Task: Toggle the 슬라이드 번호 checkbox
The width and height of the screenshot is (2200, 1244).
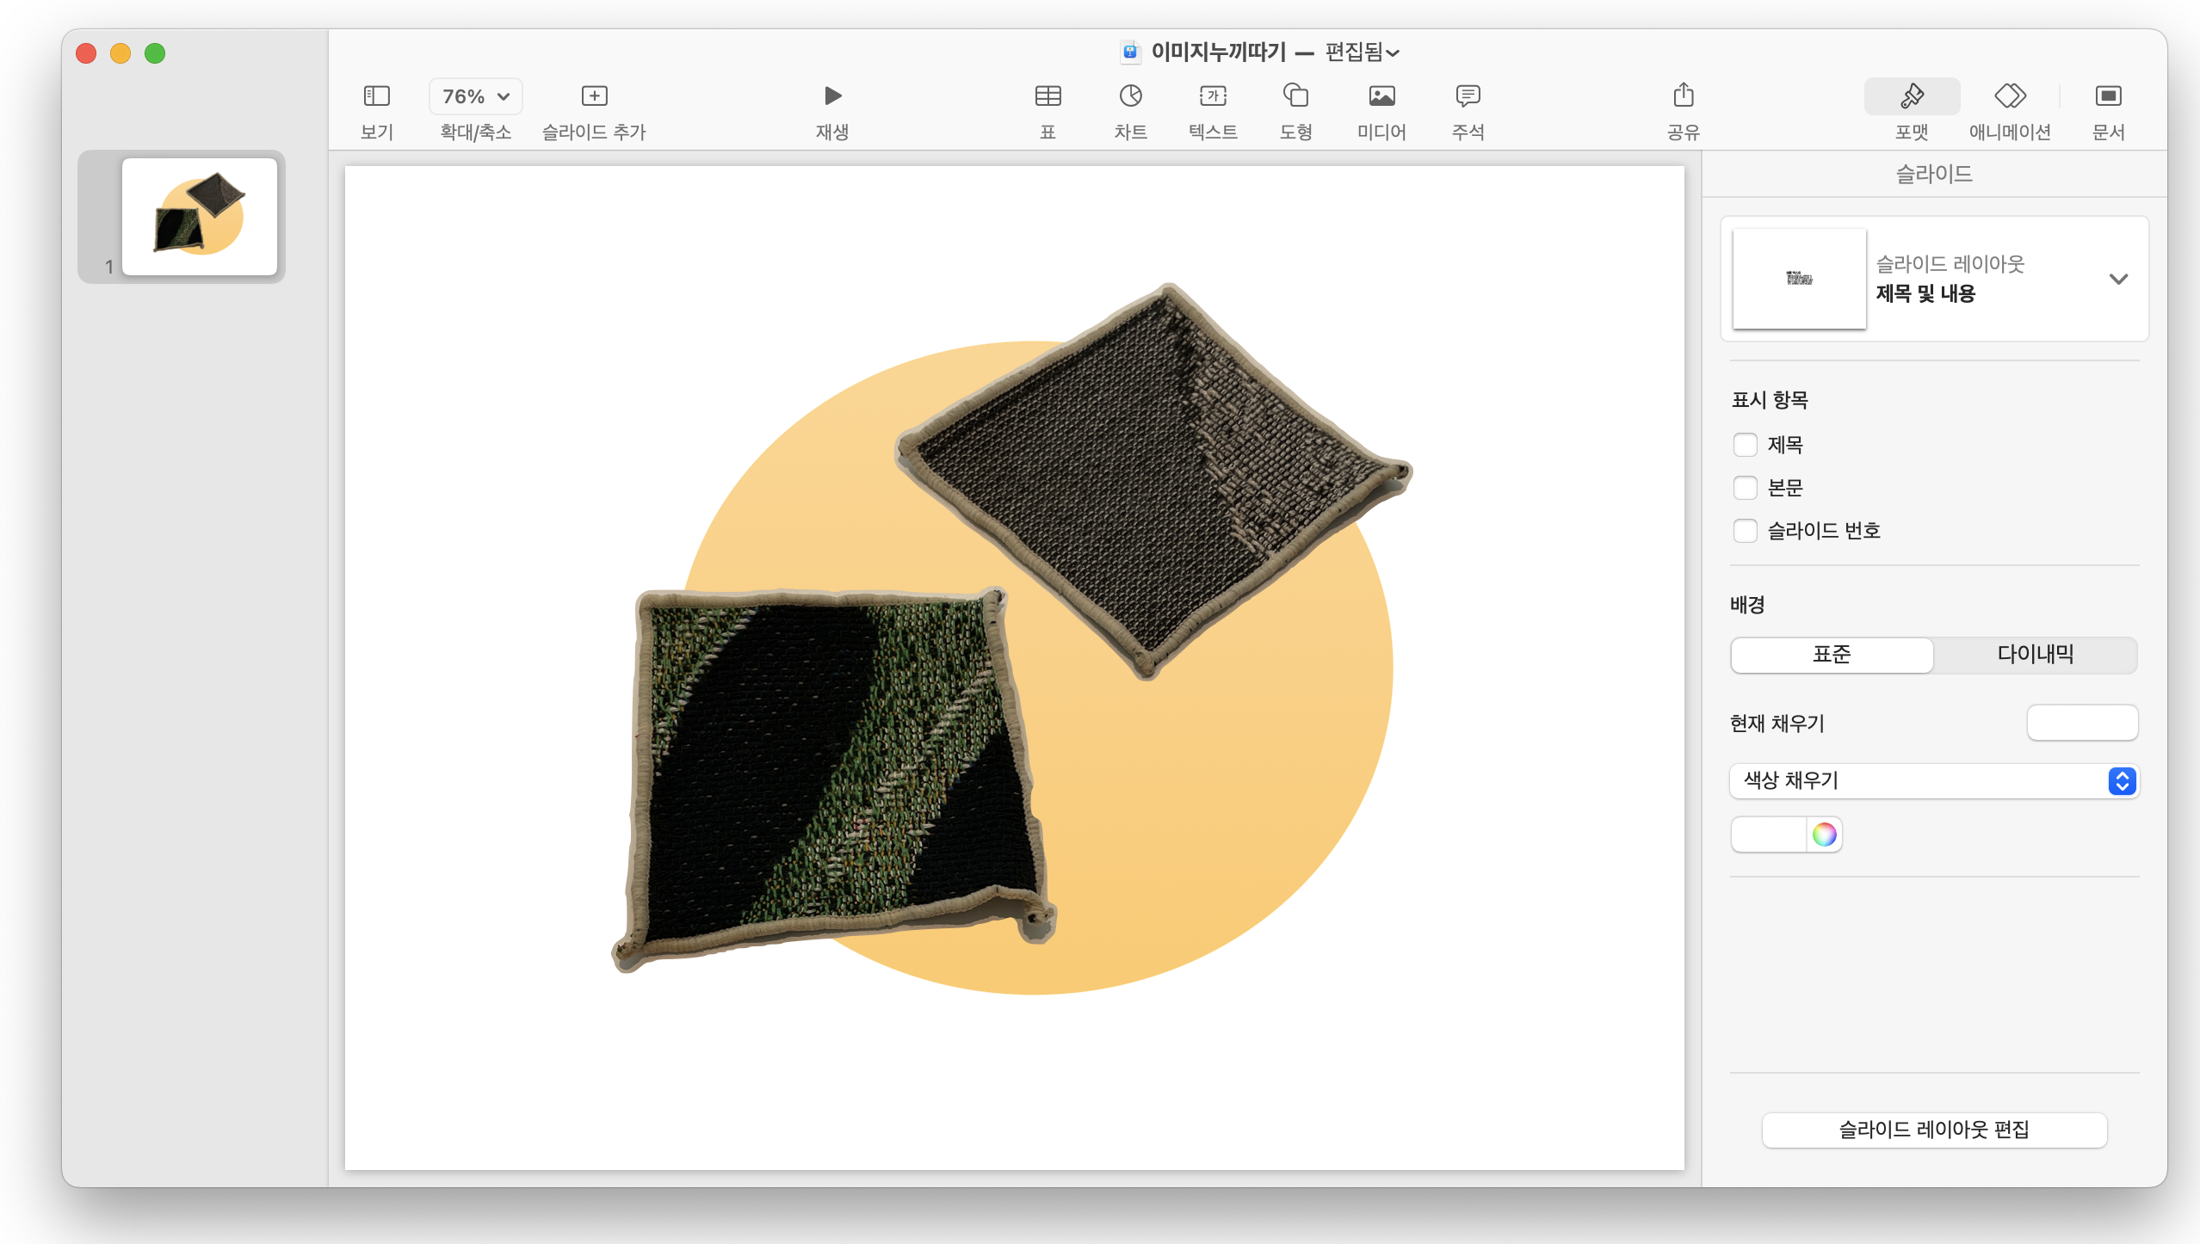Action: pyautogui.click(x=1745, y=531)
